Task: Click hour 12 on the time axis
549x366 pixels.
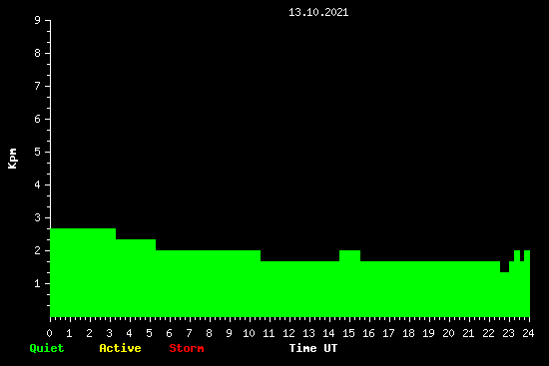Action: pos(288,333)
